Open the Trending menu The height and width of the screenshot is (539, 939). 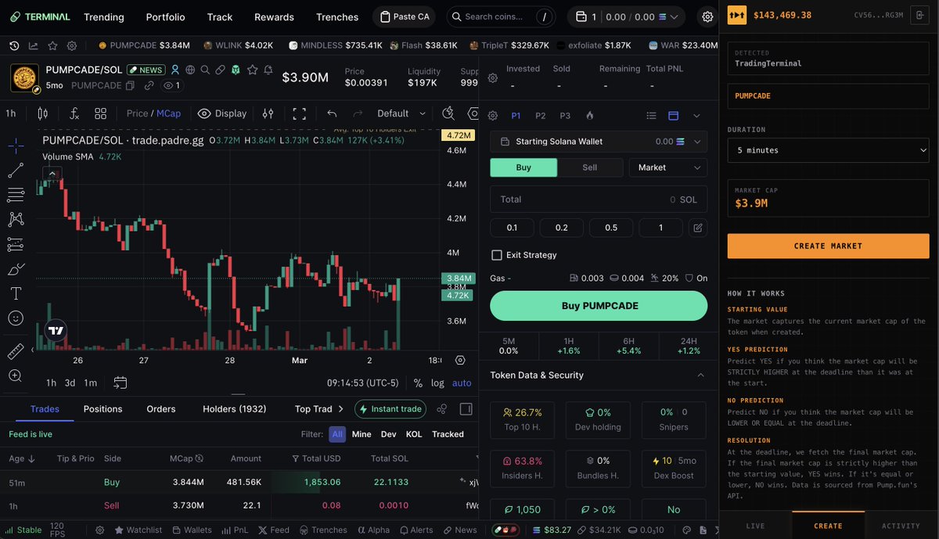[x=104, y=16]
